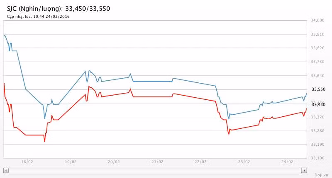Image resolution: width=332 pixels, height=178 pixels.
Task: Select the 22/02 date axis label
Action: (x=200, y=162)
